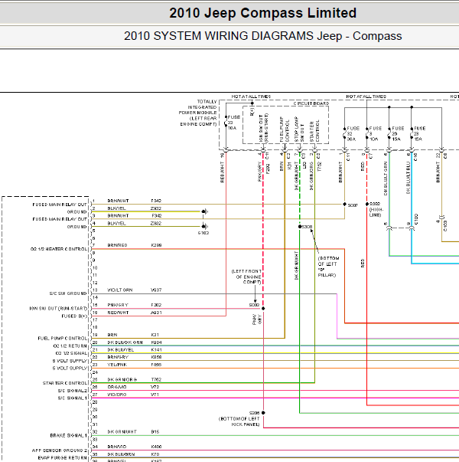Click the "B15" circuit code
459x462 pixels.
click(x=155, y=431)
